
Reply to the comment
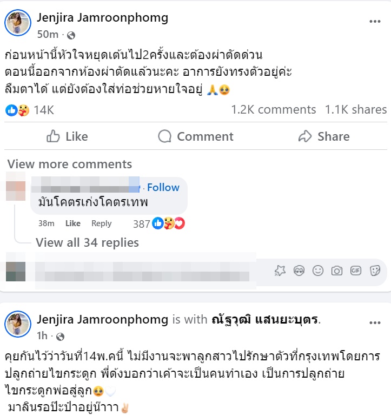tap(101, 223)
